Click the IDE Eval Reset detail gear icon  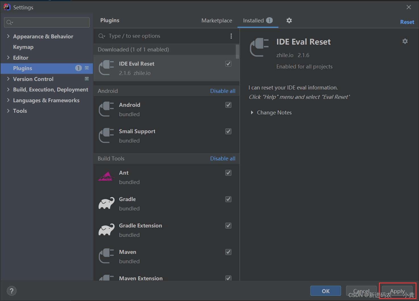click(405, 41)
